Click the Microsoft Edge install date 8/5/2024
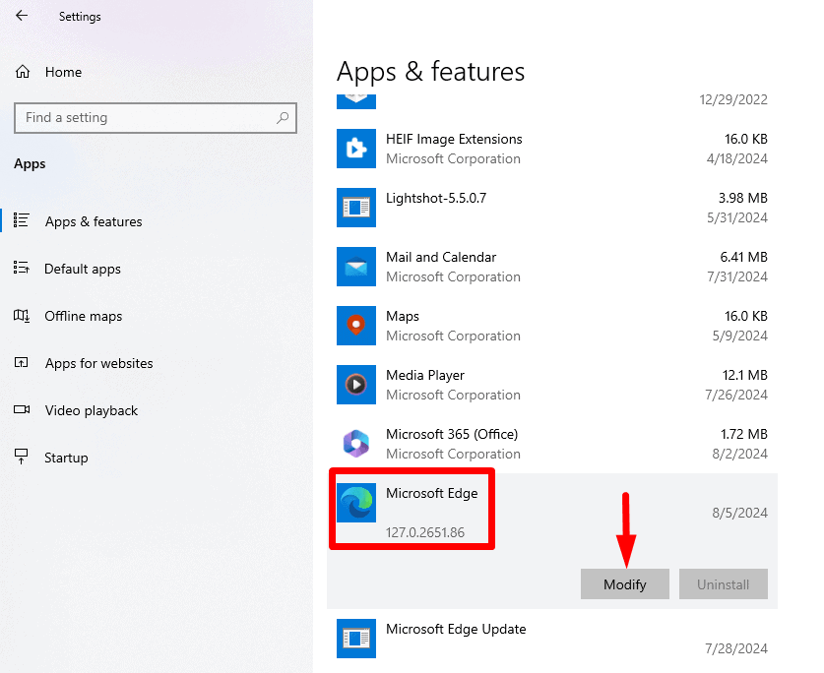 point(740,513)
